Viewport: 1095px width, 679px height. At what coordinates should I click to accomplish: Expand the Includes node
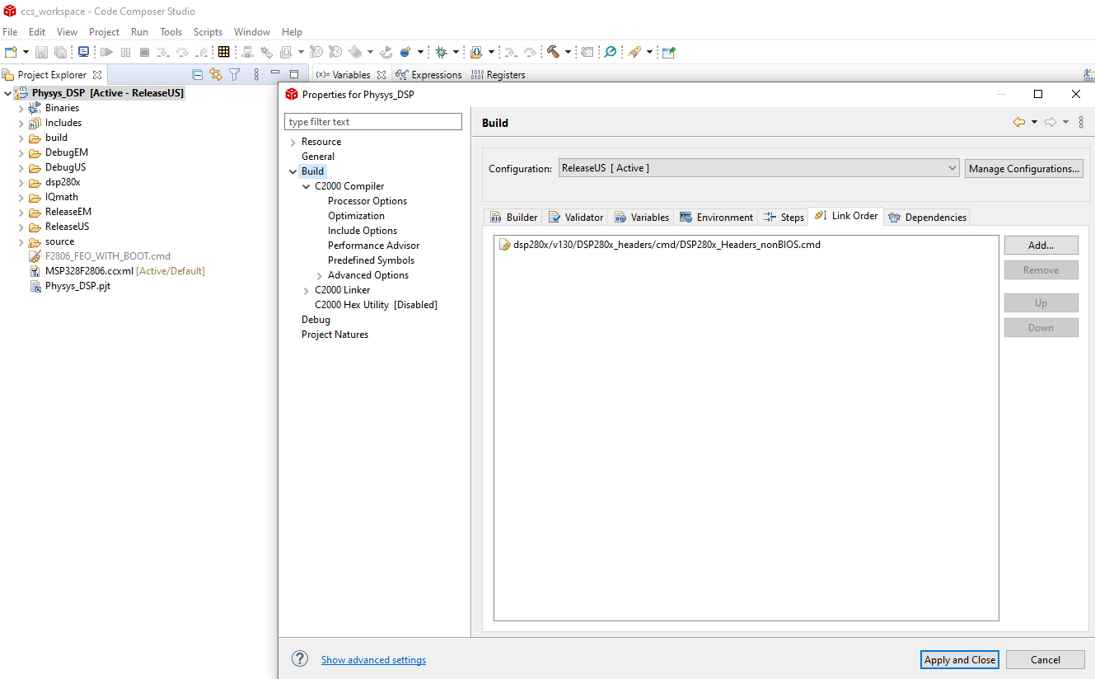click(x=21, y=123)
